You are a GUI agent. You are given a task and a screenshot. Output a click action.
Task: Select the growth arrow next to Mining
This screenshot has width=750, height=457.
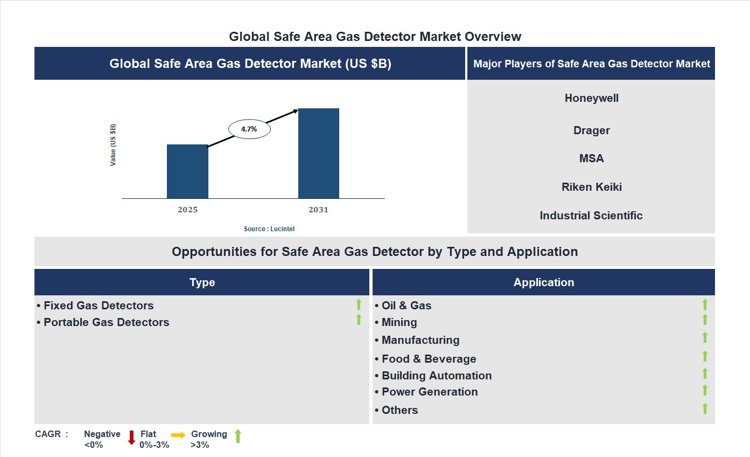point(705,320)
